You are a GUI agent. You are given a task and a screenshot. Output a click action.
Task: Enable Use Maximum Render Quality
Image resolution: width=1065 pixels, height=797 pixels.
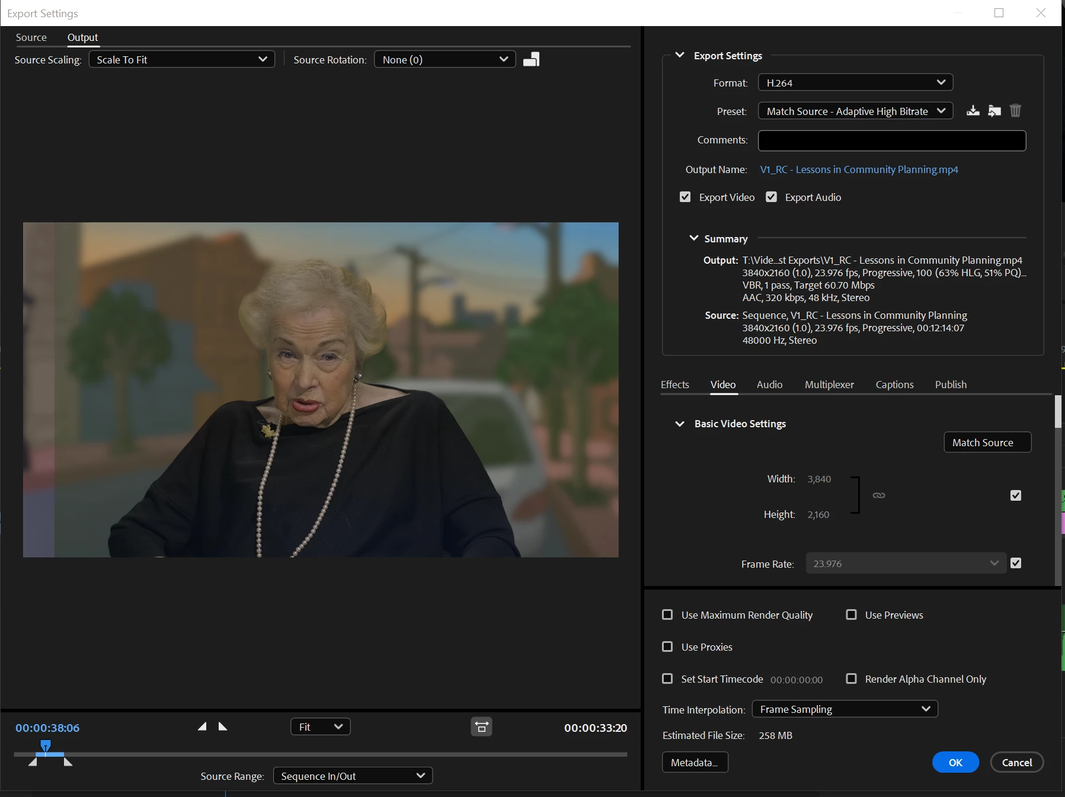click(667, 614)
